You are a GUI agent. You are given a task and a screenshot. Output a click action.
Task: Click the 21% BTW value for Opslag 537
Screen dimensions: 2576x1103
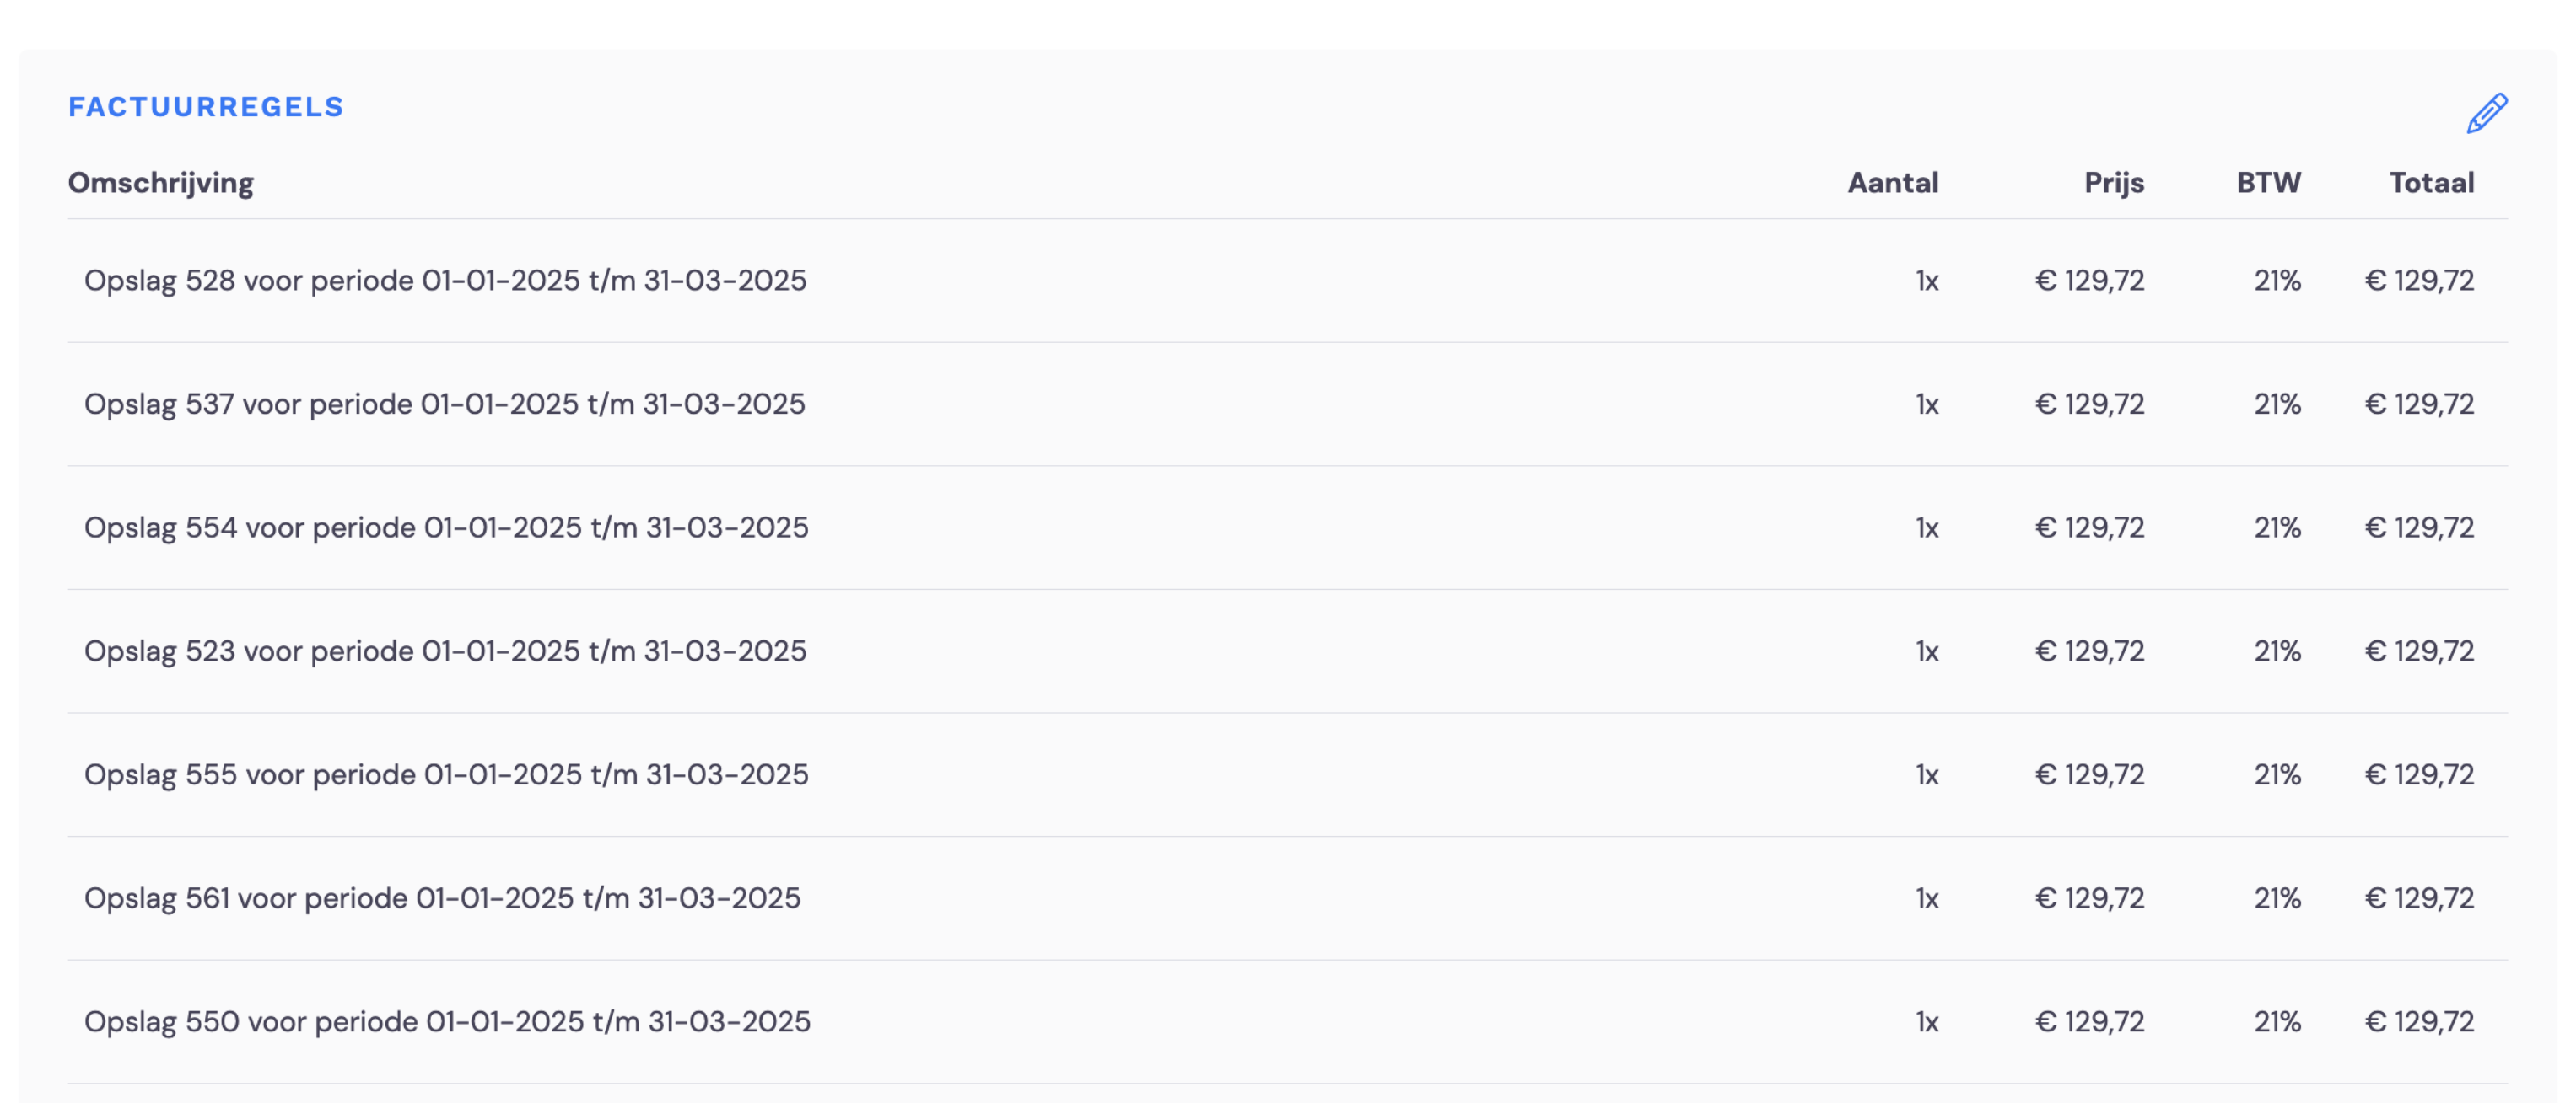tap(2277, 404)
